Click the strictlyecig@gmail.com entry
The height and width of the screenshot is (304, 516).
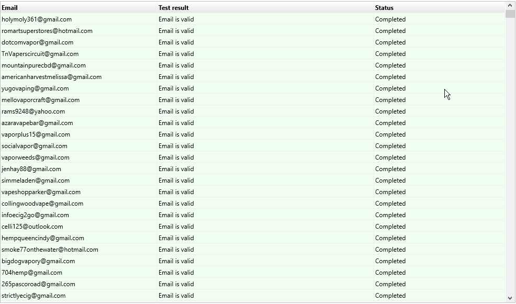point(33,296)
